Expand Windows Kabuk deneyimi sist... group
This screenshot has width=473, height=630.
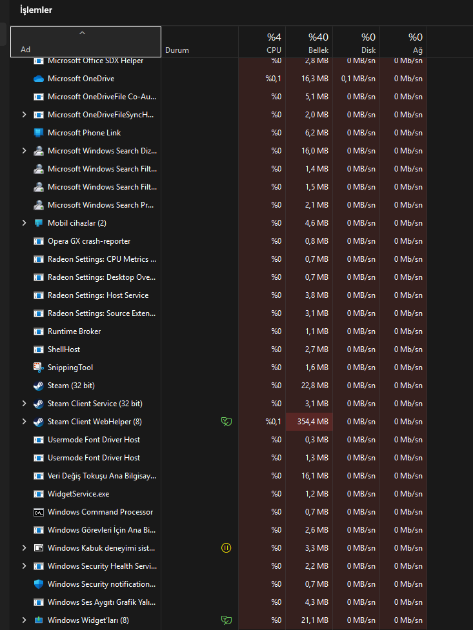(24, 548)
